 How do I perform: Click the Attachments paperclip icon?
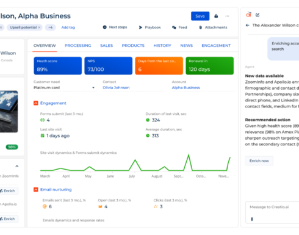coord(201,27)
